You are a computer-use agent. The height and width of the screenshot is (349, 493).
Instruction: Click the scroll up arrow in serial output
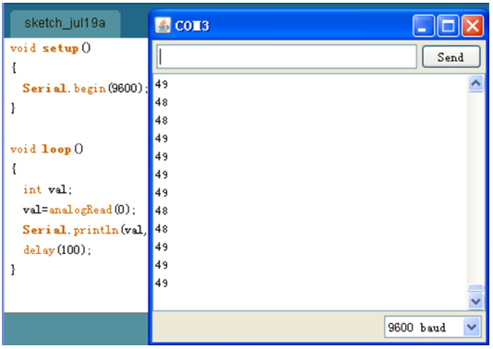point(475,84)
